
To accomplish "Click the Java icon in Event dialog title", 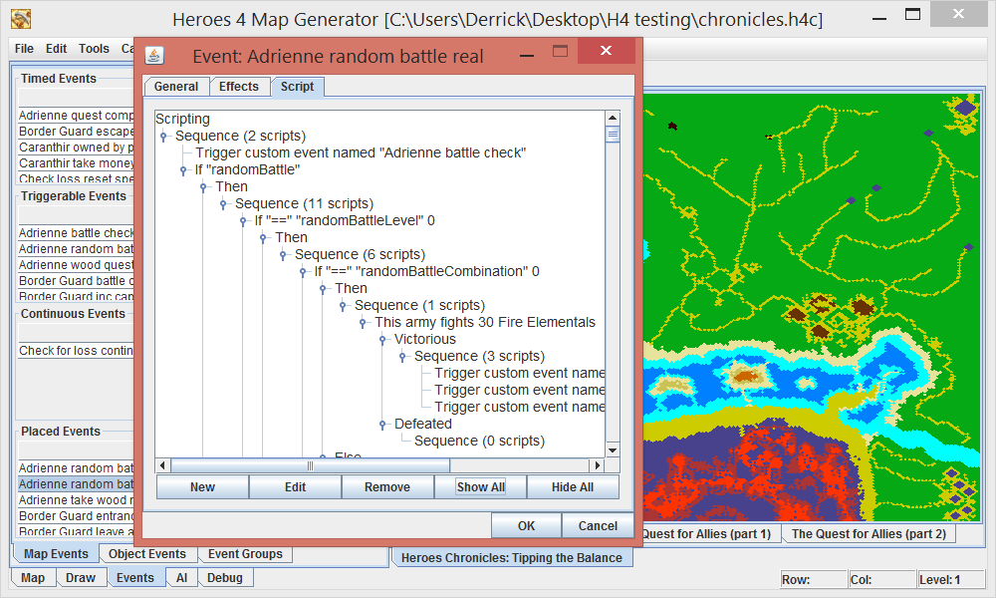I will (x=154, y=55).
